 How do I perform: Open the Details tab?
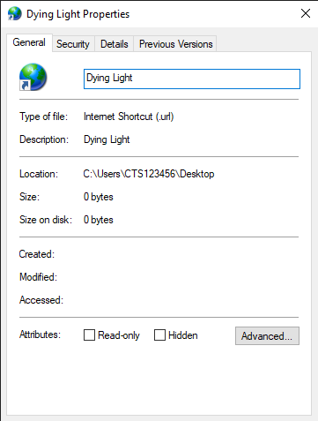point(115,44)
